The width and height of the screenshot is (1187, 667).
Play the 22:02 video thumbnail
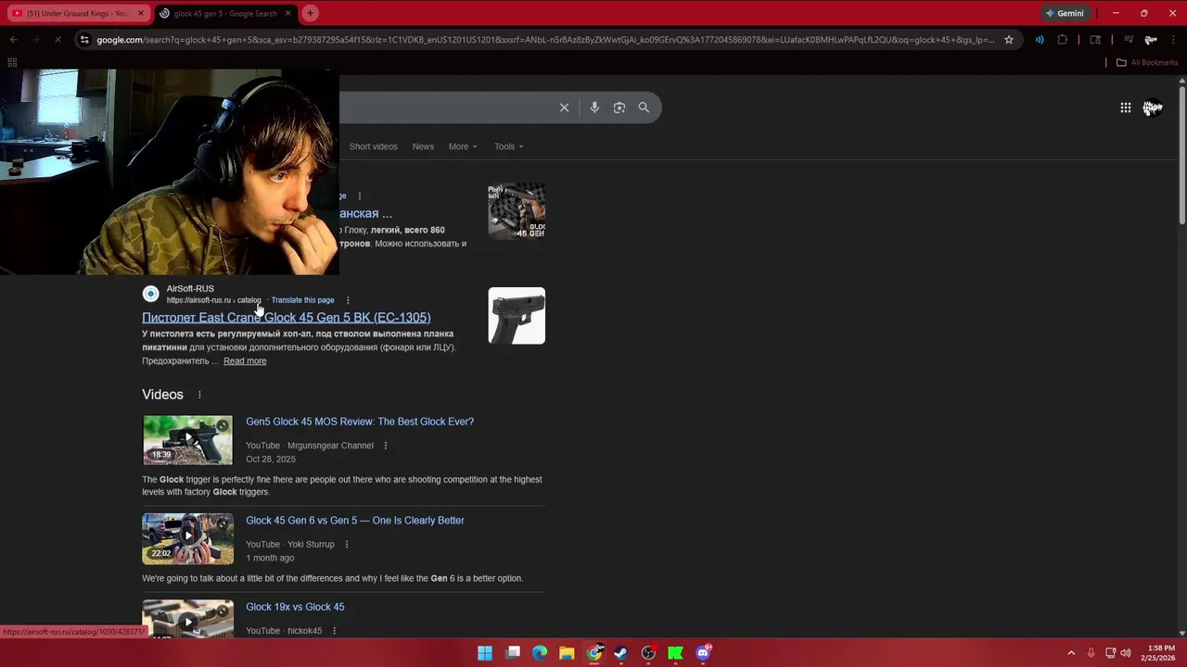tap(187, 538)
